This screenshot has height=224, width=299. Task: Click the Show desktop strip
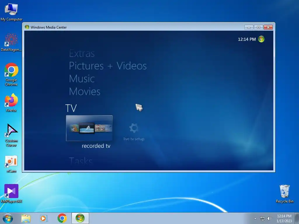point(297,218)
